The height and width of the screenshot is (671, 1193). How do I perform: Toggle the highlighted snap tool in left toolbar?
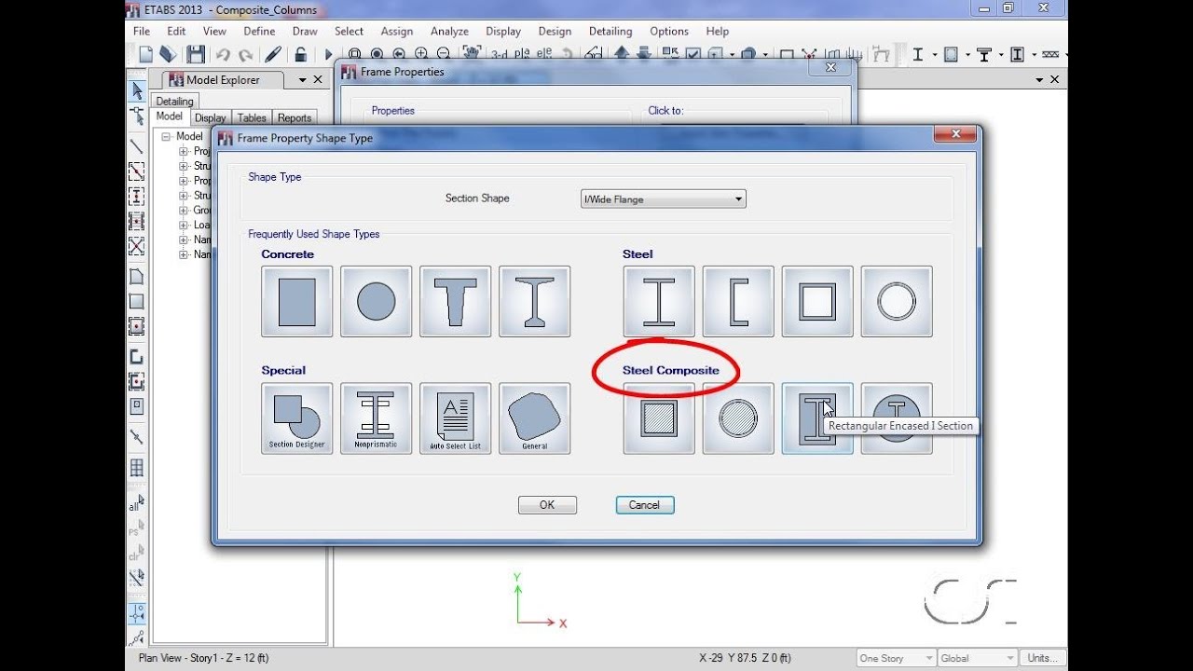click(x=136, y=613)
